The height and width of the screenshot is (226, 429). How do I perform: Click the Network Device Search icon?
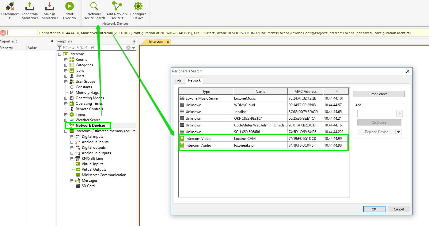coord(94,6)
